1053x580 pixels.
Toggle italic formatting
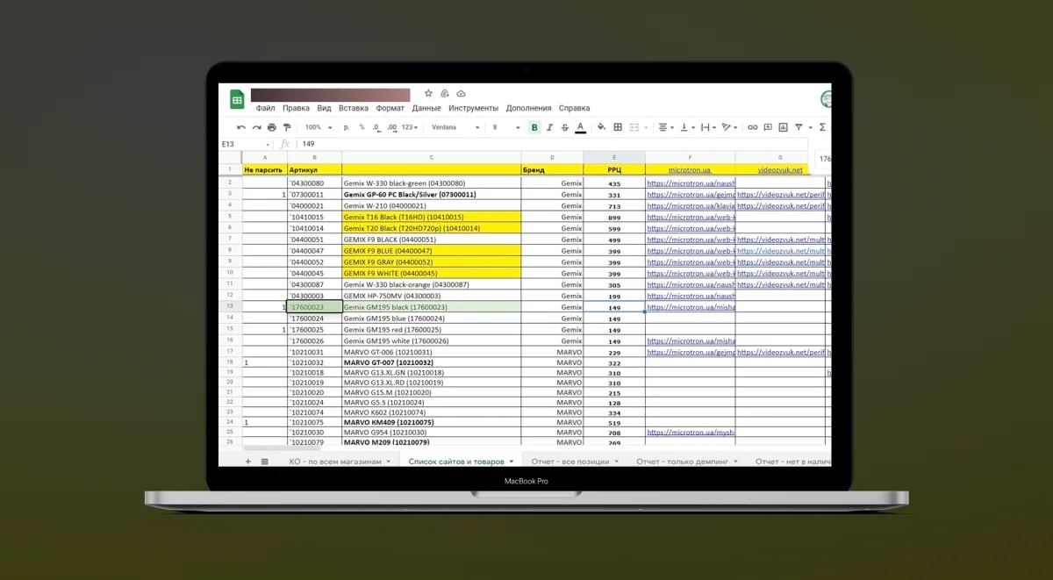(x=550, y=127)
